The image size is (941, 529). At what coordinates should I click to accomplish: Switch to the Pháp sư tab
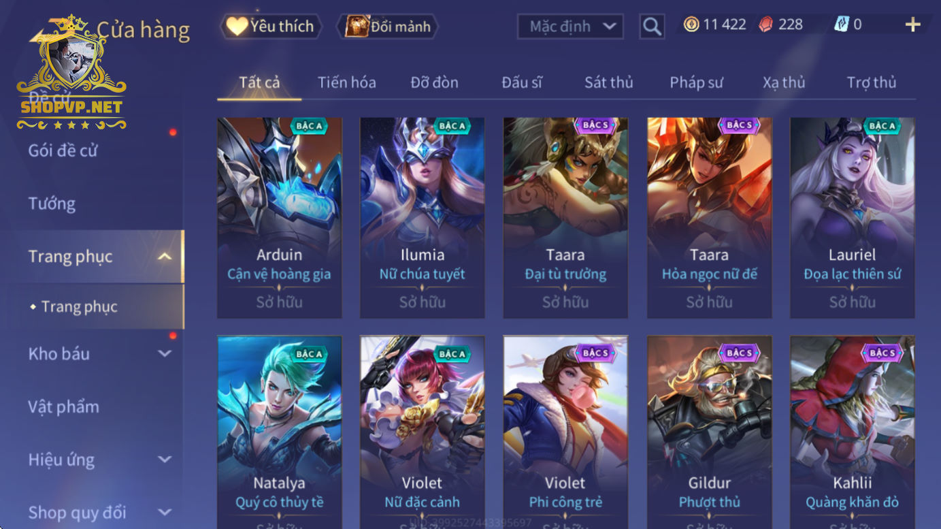(x=696, y=82)
